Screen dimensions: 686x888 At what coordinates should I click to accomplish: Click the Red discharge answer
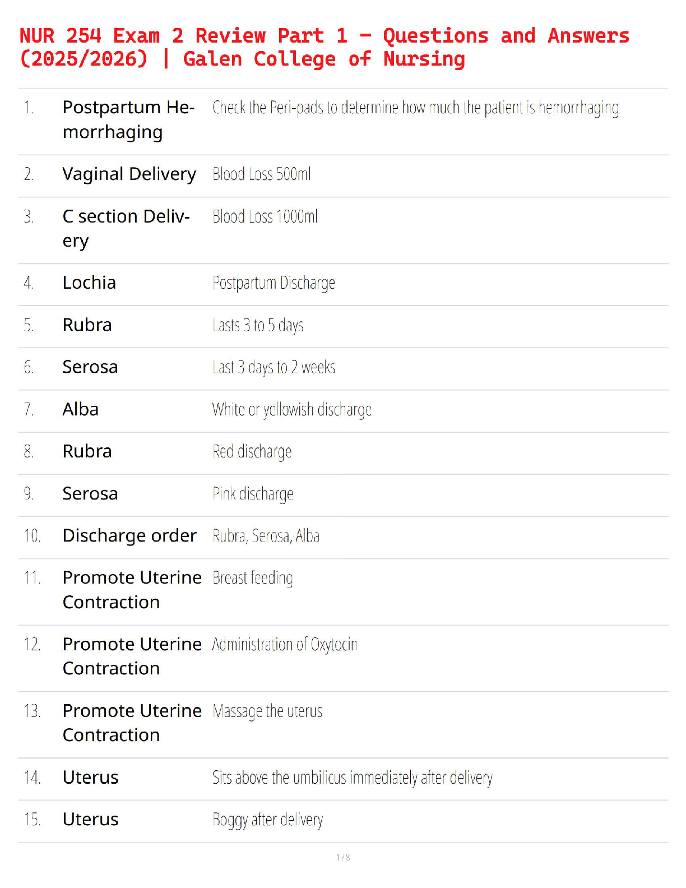252,451
